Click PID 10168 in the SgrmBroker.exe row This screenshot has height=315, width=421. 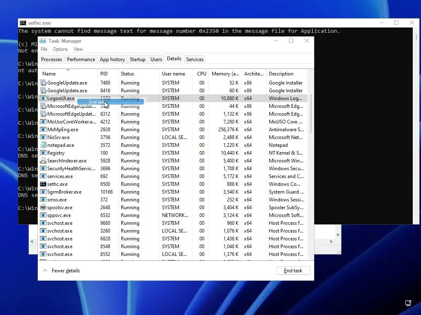(106, 192)
